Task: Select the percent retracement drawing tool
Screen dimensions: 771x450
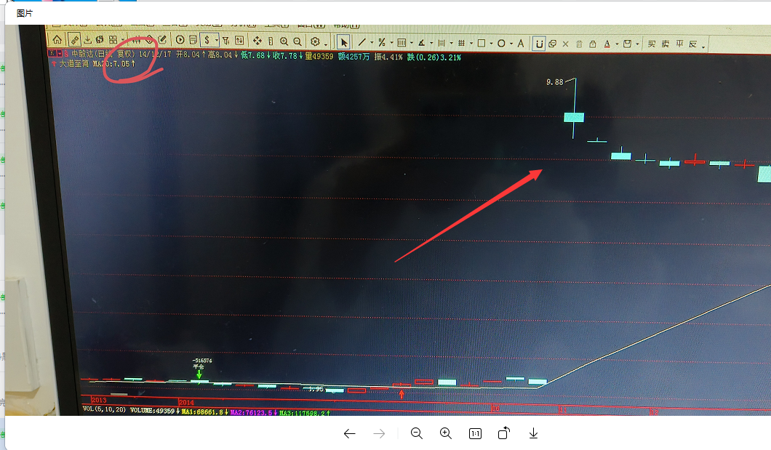Action: (x=382, y=42)
